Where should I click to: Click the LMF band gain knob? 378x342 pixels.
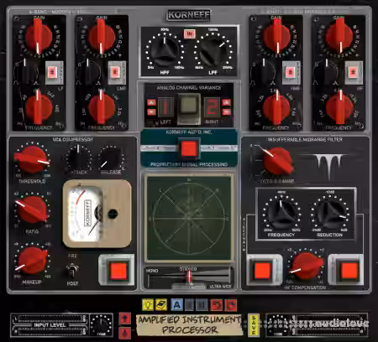(x=102, y=37)
